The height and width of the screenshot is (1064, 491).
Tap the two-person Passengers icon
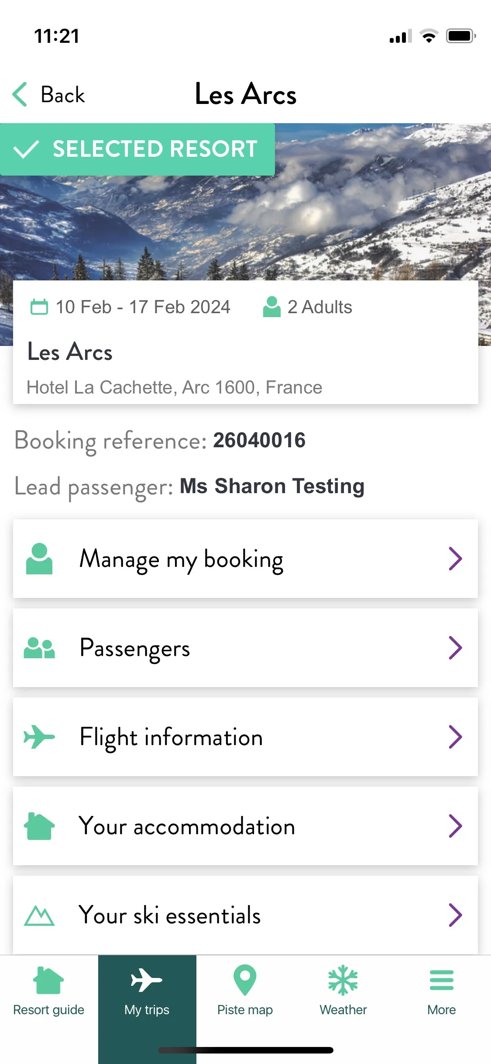[x=39, y=648]
